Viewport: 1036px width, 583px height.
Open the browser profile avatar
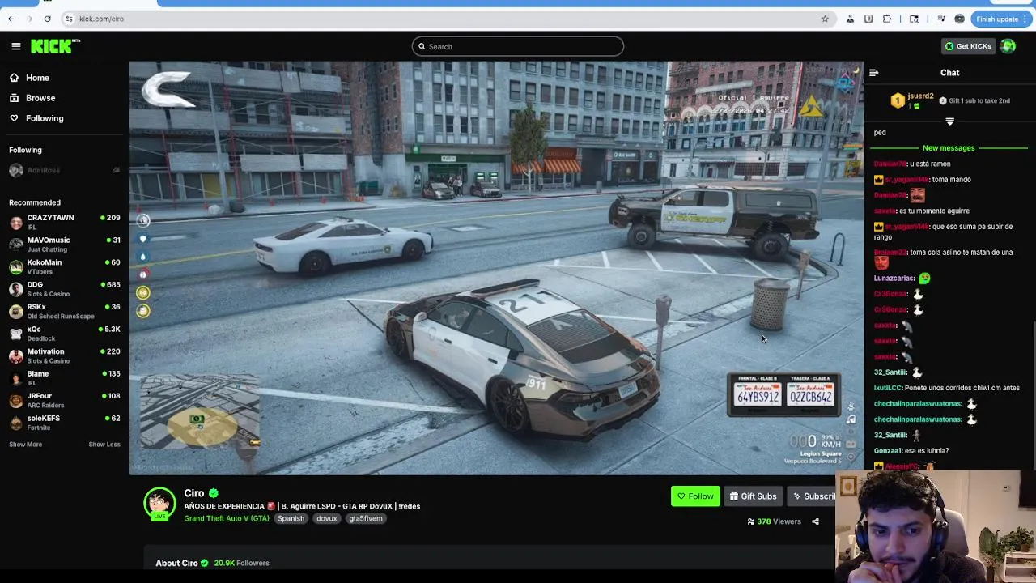[x=960, y=19]
